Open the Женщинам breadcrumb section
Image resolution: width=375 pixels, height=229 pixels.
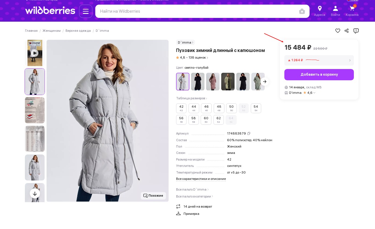(x=52, y=31)
